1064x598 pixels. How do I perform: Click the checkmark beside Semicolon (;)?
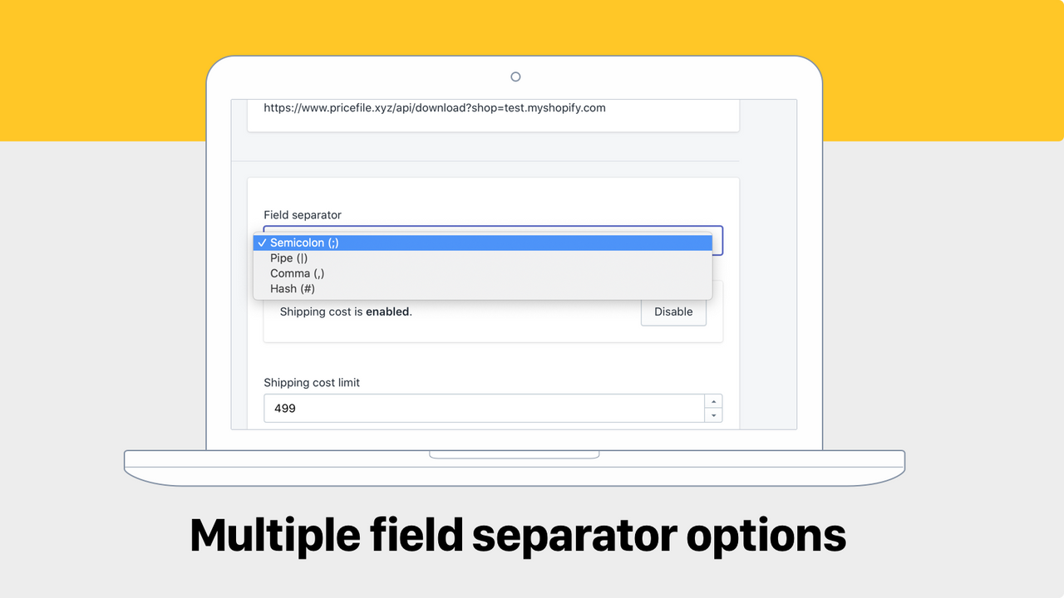tap(262, 243)
